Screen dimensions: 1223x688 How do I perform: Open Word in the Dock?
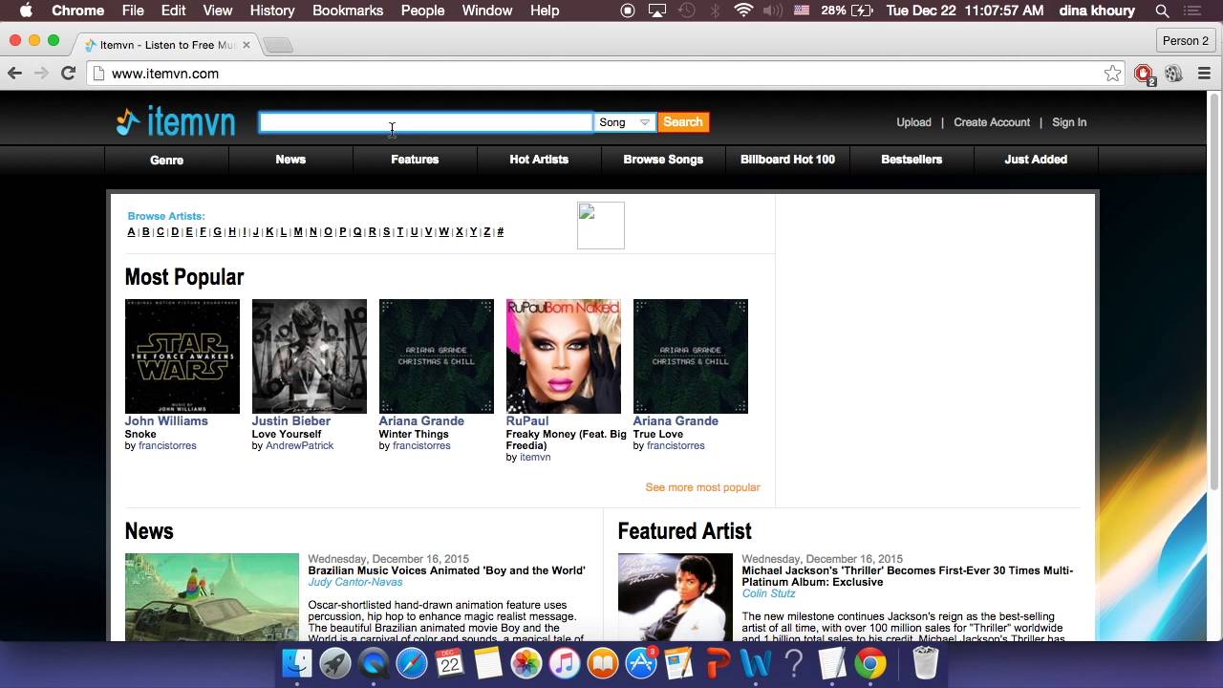(756, 662)
